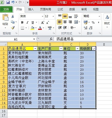Click the Cut scissors icon

coord(13,16)
